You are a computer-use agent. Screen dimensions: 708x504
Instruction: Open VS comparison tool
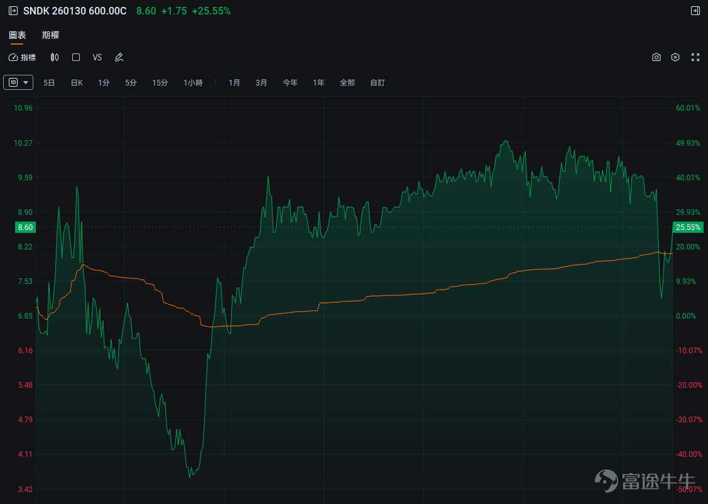click(x=97, y=57)
